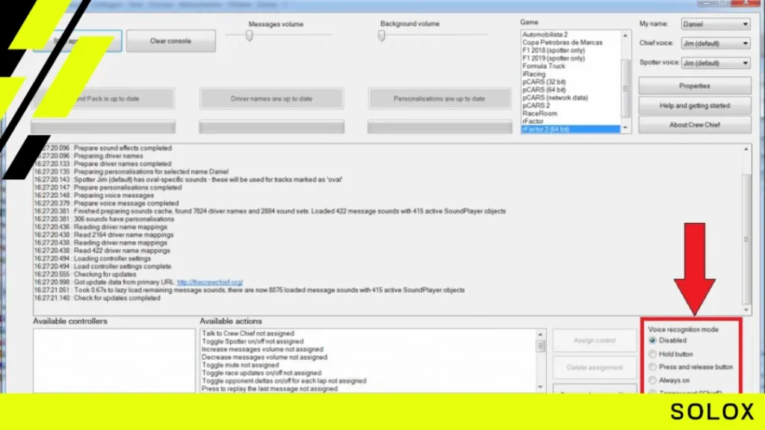Viewport: 765px width, 430px height.
Task: Click Help and getting started button
Action: coord(695,105)
